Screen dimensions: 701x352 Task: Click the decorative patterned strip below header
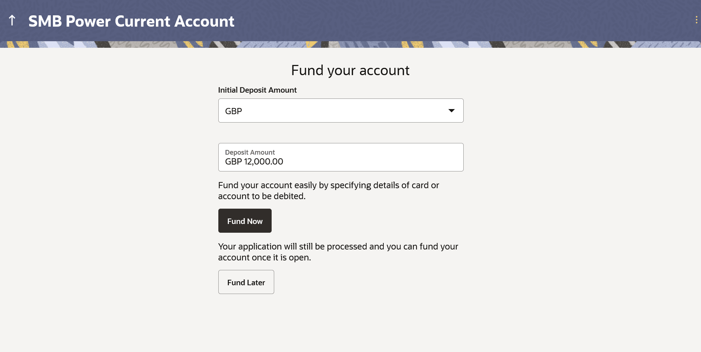click(x=350, y=45)
